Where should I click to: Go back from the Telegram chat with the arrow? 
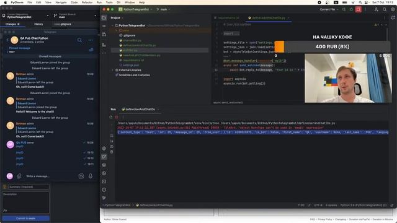[x=7, y=40]
